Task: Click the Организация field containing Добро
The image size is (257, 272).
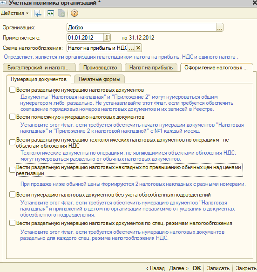Action: pyautogui.click(x=142, y=27)
